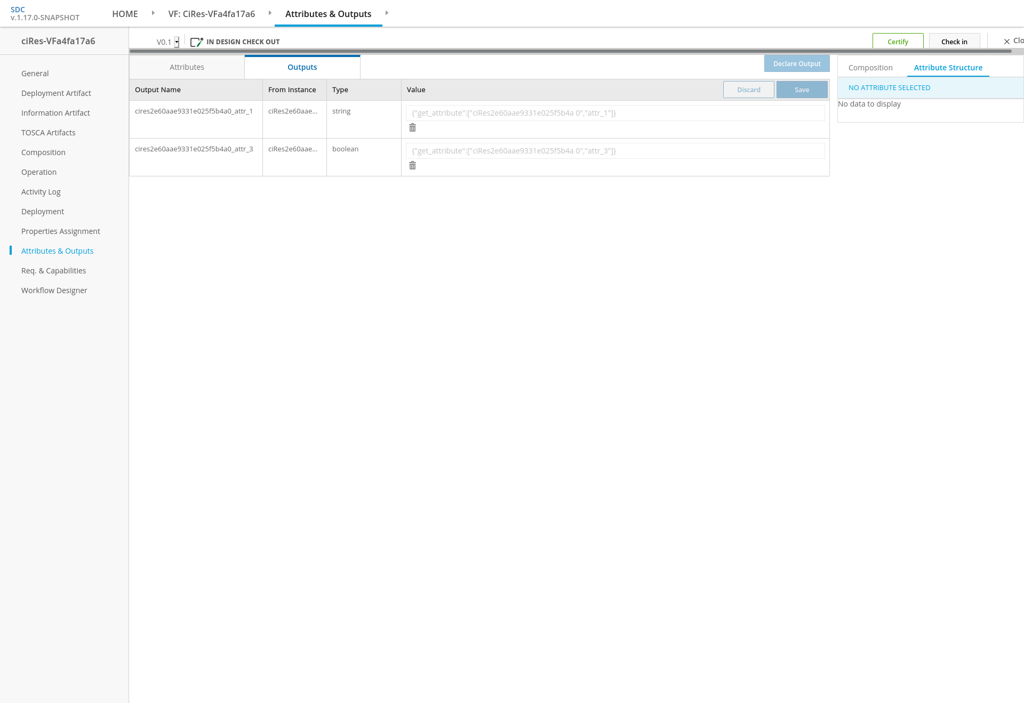Click the Declare Output button
The image size is (1024, 703).
[797, 63]
